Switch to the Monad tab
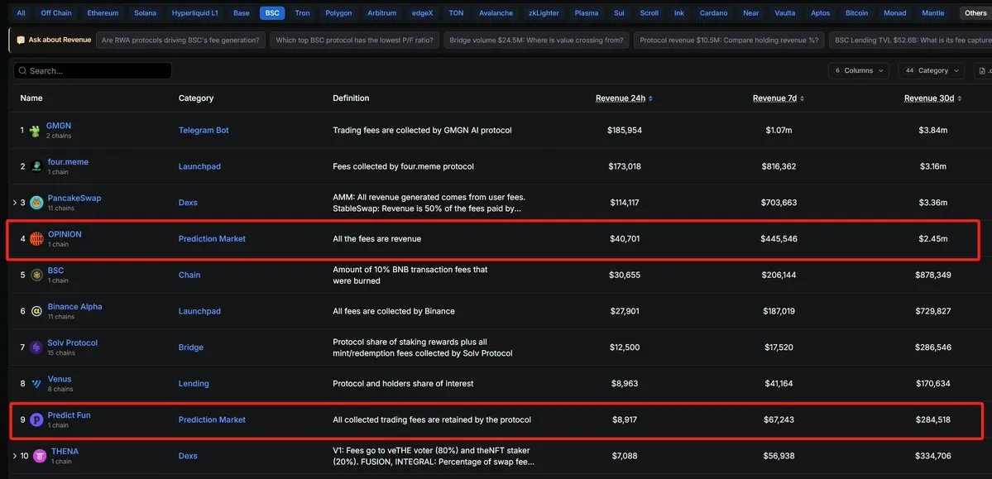Screen dimensions: 992x479 point(895,12)
